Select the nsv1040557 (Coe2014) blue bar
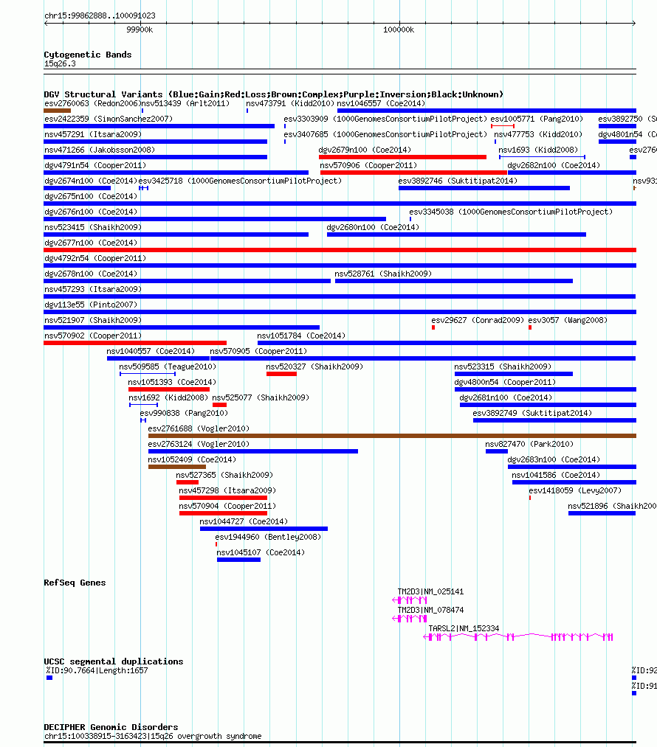Viewport: 657px width, 747px height. [x=158, y=358]
